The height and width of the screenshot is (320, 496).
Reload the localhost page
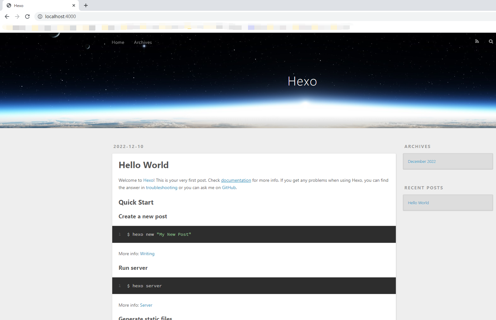27,17
